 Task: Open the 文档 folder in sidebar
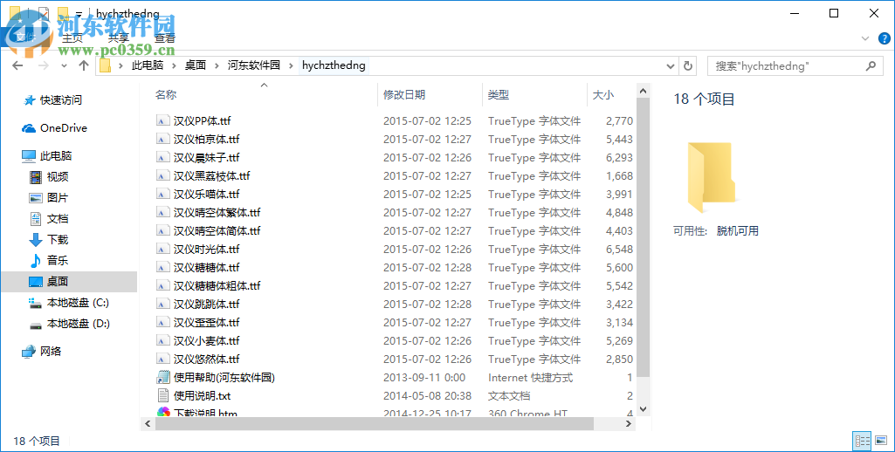[x=49, y=218]
